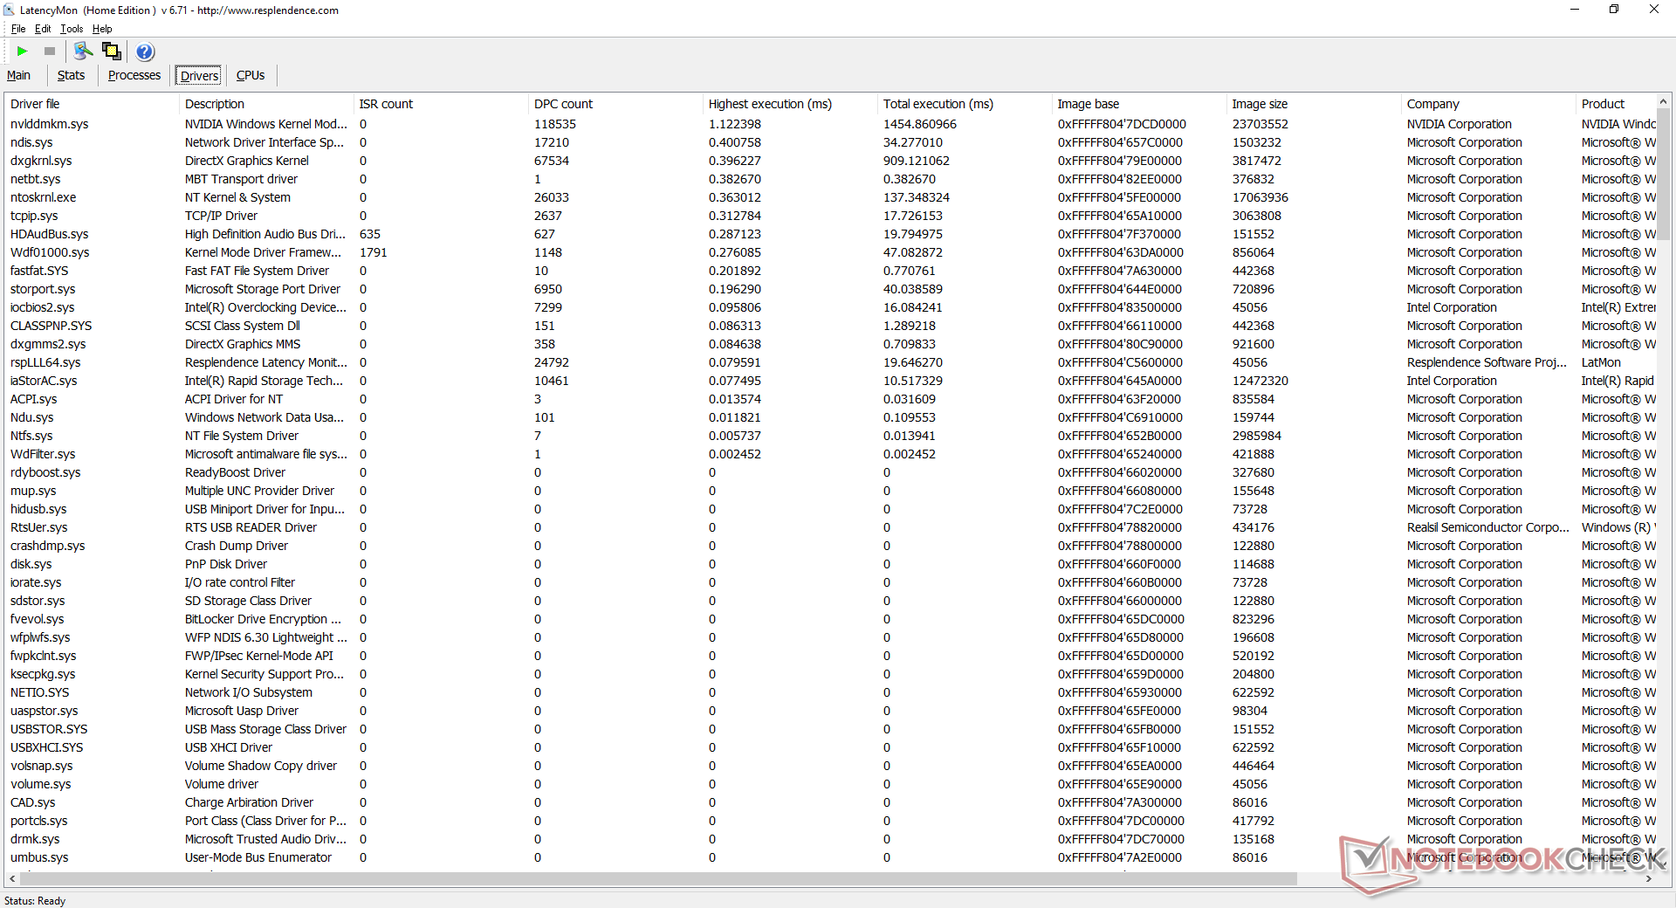The width and height of the screenshot is (1676, 908).
Task: Select the ndis.sys driver row
Action: click(x=830, y=142)
